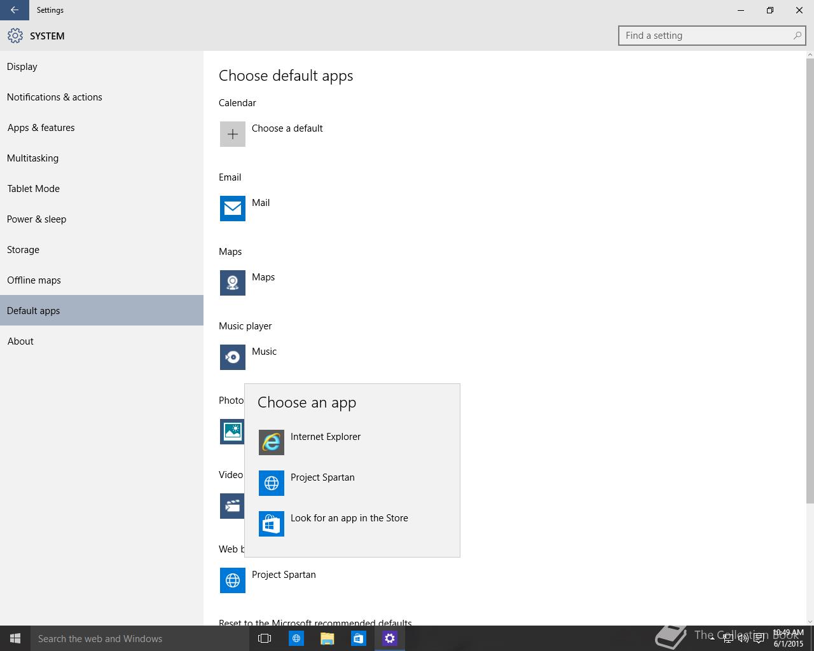Open the Display settings section
814x651 pixels.
tap(102, 67)
